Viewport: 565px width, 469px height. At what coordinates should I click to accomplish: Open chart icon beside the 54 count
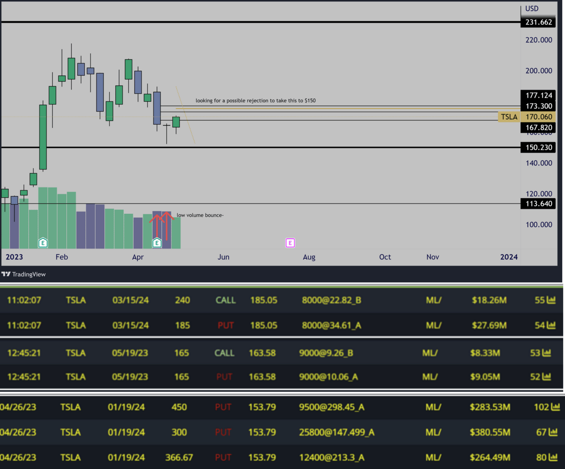[x=550, y=325]
